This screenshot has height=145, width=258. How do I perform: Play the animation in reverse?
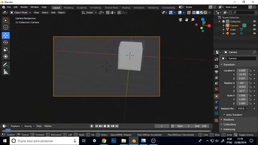(x=105, y=126)
